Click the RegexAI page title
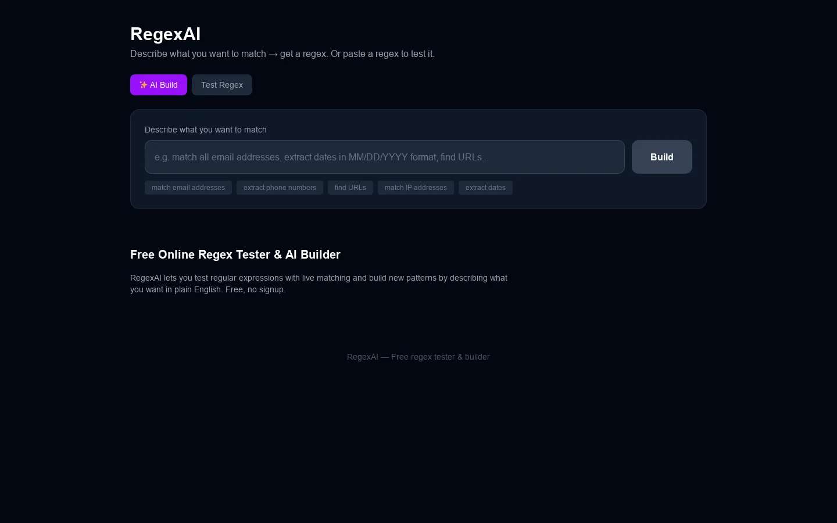This screenshot has height=523, width=837. (166, 34)
